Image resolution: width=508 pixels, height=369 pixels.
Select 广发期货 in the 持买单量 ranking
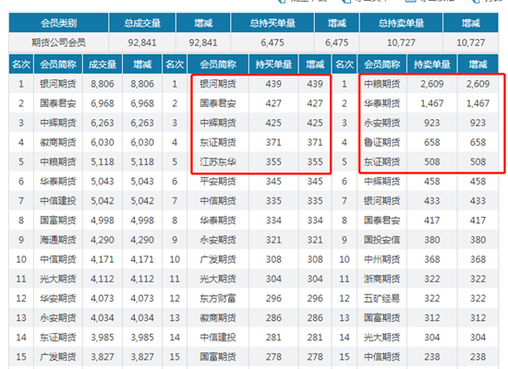click(x=218, y=259)
